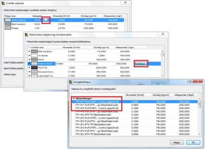The image size is (205, 150).
Task: Close the Anyagkatalógus dialog
Action: click(198, 81)
